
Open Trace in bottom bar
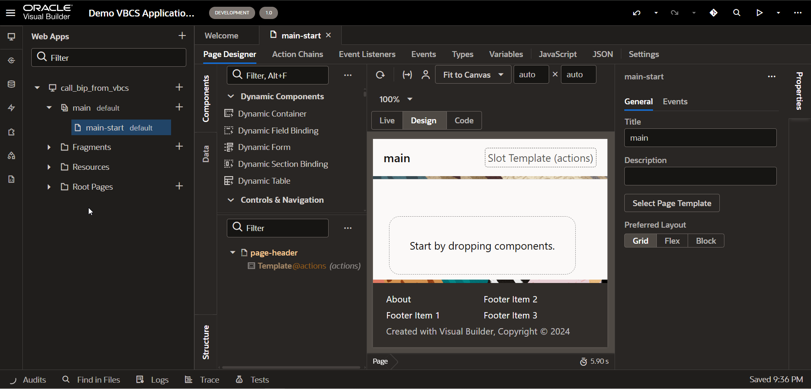[x=202, y=380]
